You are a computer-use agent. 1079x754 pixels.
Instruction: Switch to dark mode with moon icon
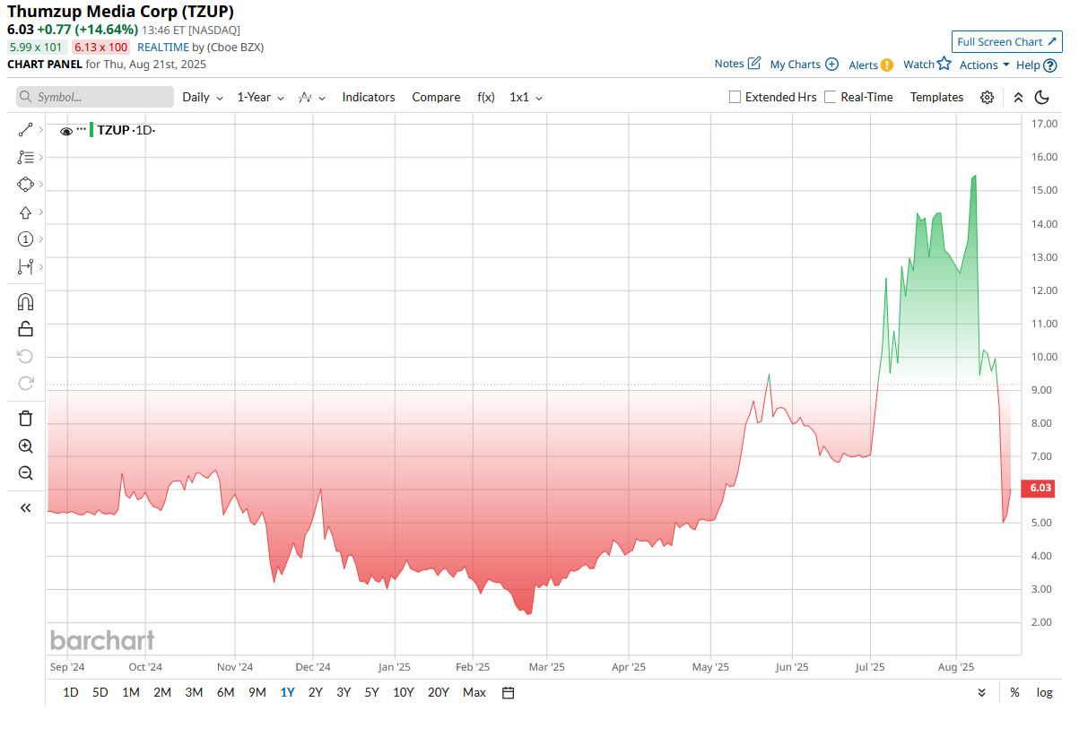(x=1042, y=97)
